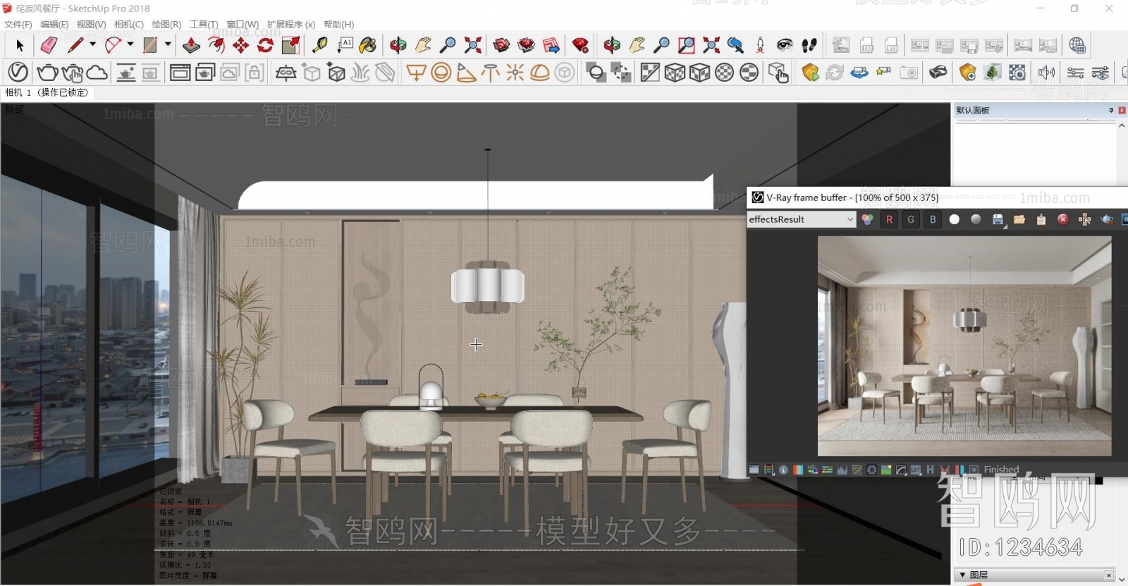Viewport: 1128px width, 586px height.
Task: Open the 文件(F) menu
Action: coord(18,25)
